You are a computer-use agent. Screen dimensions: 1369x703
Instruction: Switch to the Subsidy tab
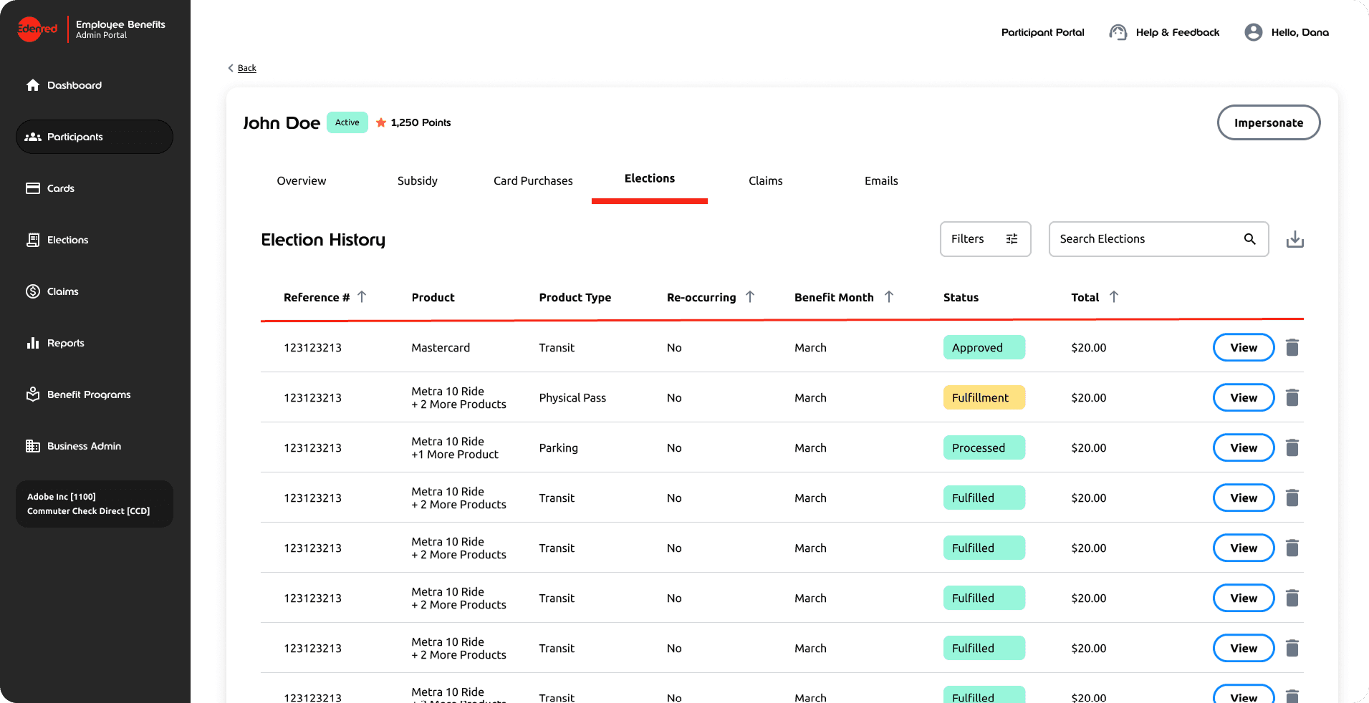(x=418, y=181)
